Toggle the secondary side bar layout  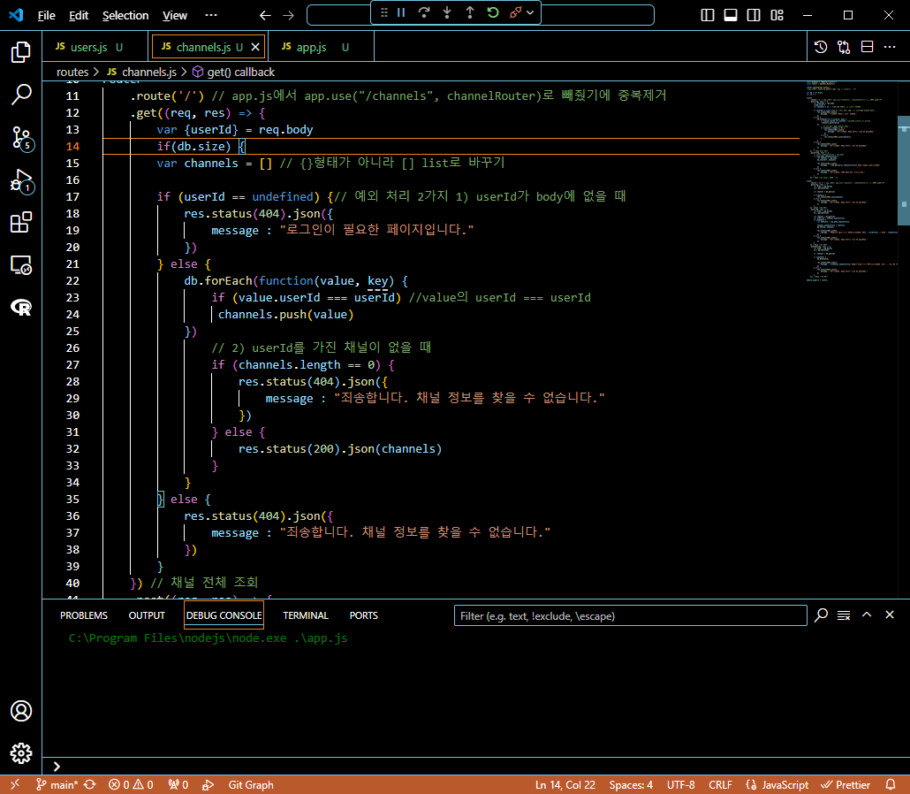coord(754,15)
